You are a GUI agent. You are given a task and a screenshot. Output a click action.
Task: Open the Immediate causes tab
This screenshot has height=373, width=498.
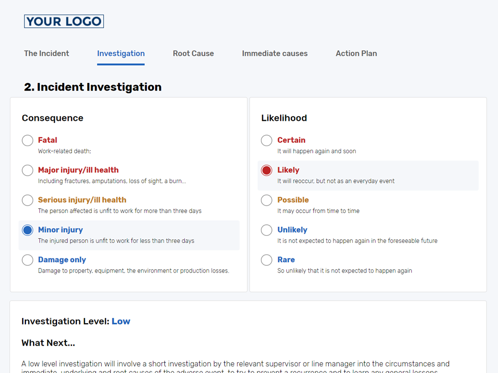[x=274, y=53]
